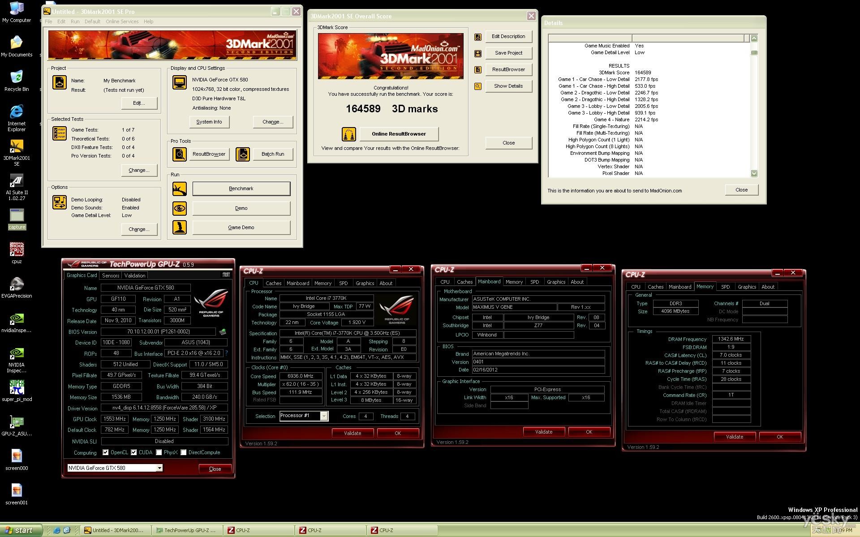
Task: Click Edit button in the Project section
Action: coord(139,103)
